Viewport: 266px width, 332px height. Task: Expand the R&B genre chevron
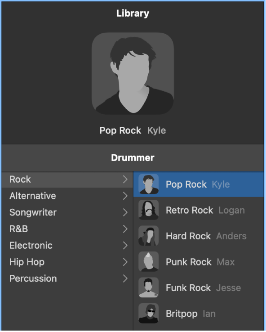pyautogui.click(x=125, y=229)
